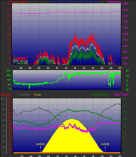Click the 'Forza vento' wind speed label
Screen dimensions: 136x157
[19, 2]
